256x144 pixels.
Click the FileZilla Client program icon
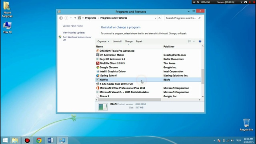click(x=98, y=63)
